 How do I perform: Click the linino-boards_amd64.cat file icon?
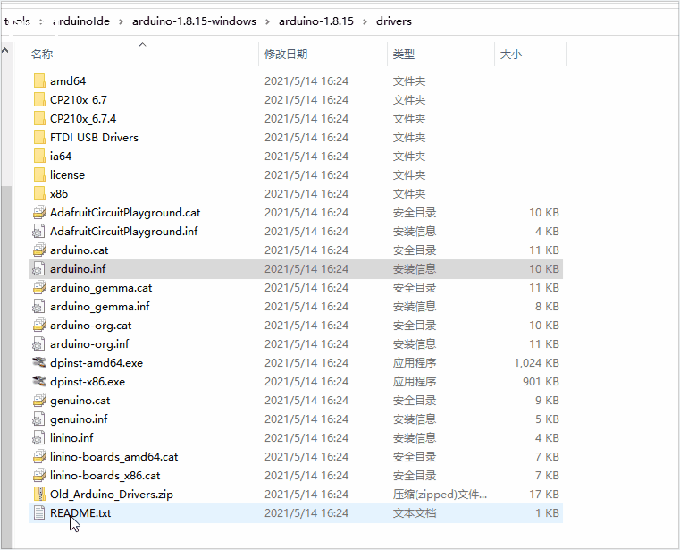(x=39, y=457)
